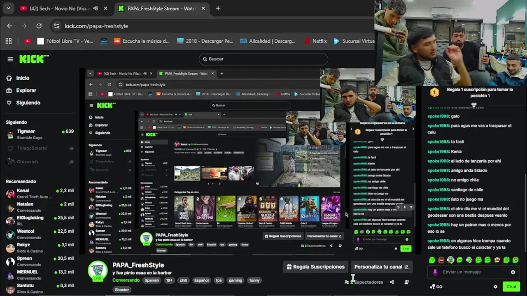This screenshot has width=527, height=296.
Task: Select the PAPA_FreshStyle Stream tab
Action: coord(161,8)
